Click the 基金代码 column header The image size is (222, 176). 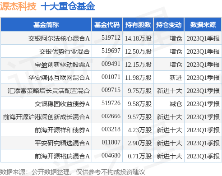[x=107, y=24]
